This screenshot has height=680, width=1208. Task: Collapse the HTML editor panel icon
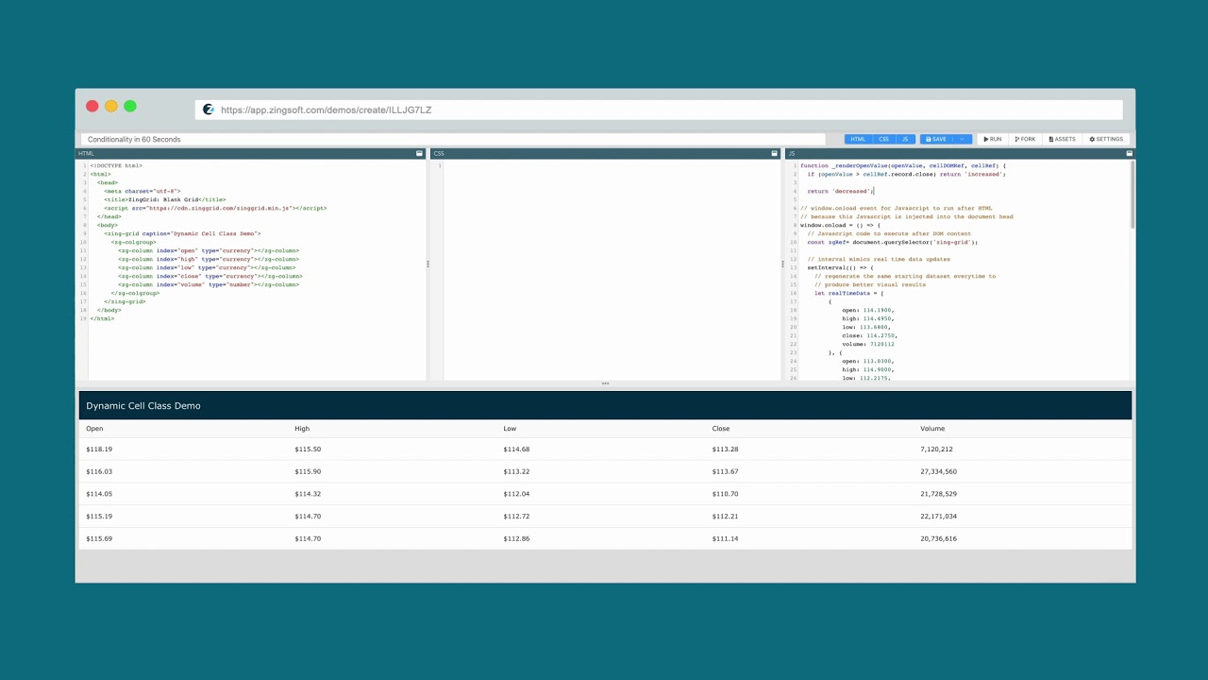point(419,153)
